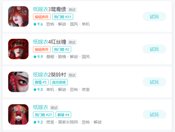Select the 剧情 #5 tag
The width and height of the screenshot is (175, 132).
[x=41, y=82]
